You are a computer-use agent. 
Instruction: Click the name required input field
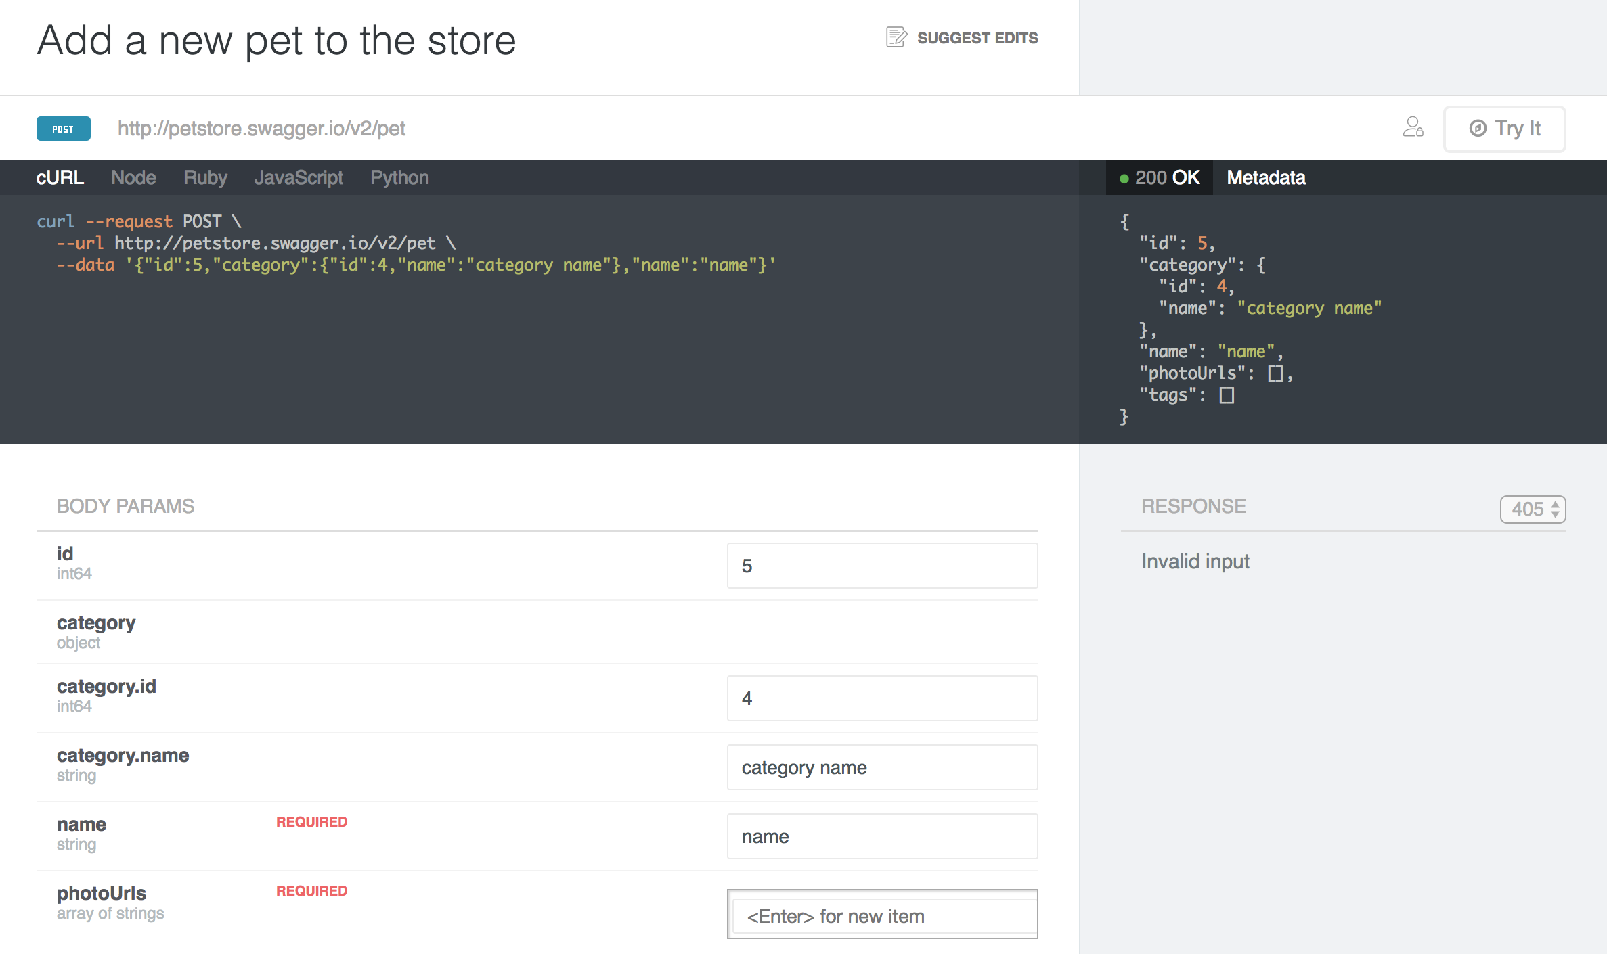883,837
